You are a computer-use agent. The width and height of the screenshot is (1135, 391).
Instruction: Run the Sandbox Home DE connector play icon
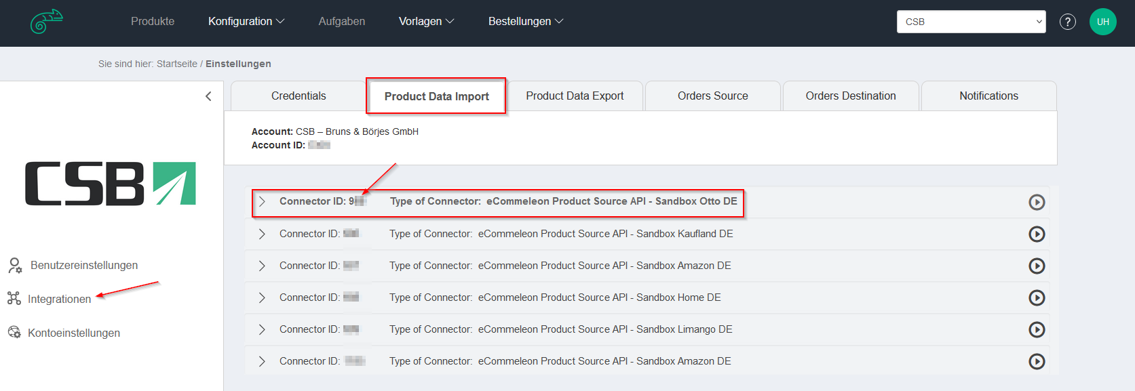pos(1037,297)
